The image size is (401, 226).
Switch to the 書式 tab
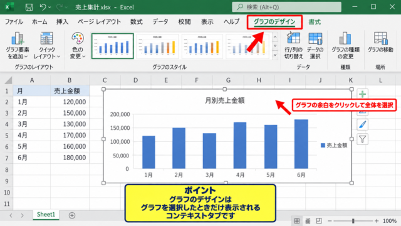[x=315, y=22]
